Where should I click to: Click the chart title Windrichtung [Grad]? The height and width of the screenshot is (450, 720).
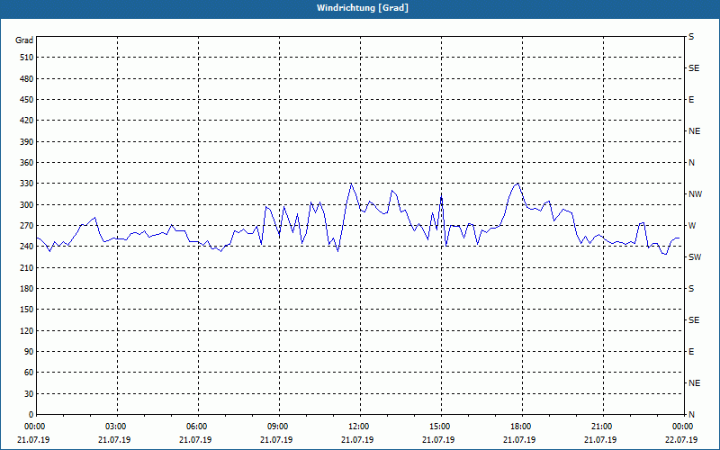pyautogui.click(x=363, y=8)
